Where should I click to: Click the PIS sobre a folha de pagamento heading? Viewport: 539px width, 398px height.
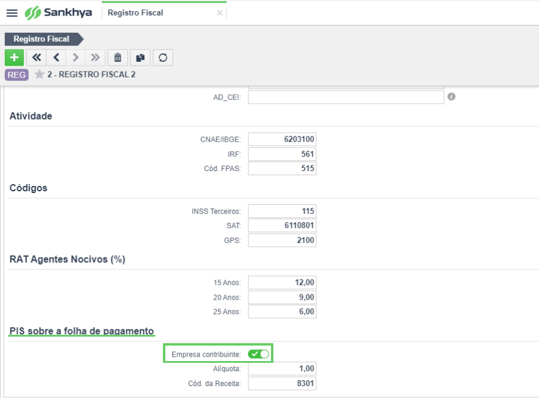(x=82, y=331)
